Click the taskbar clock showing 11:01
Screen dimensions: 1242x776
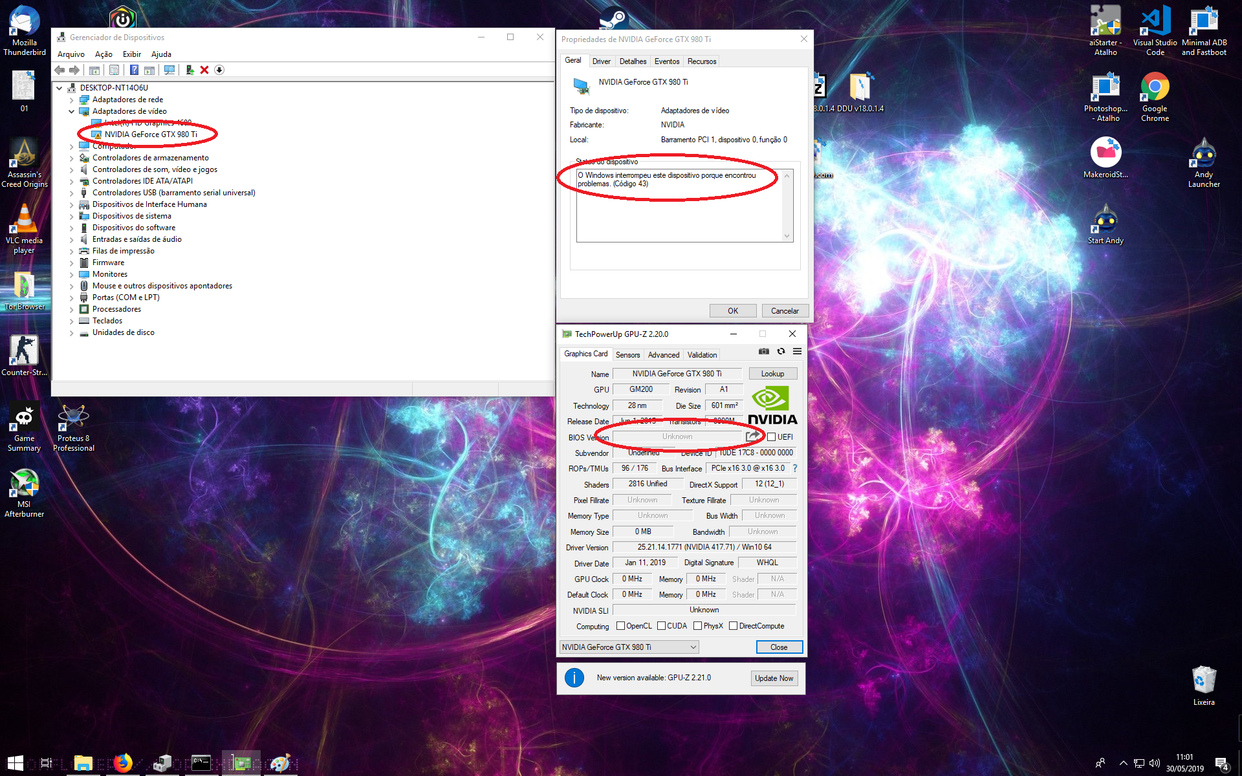click(1184, 763)
